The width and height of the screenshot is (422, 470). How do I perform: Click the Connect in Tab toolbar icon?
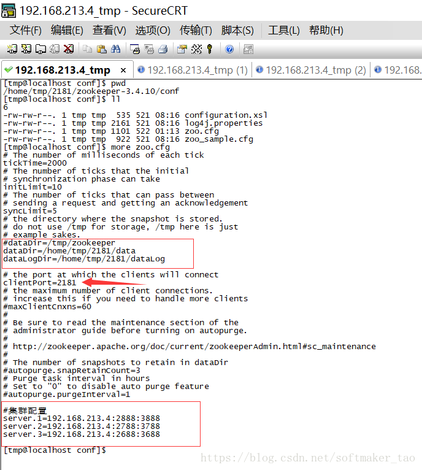pyautogui.click(x=40, y=49)
